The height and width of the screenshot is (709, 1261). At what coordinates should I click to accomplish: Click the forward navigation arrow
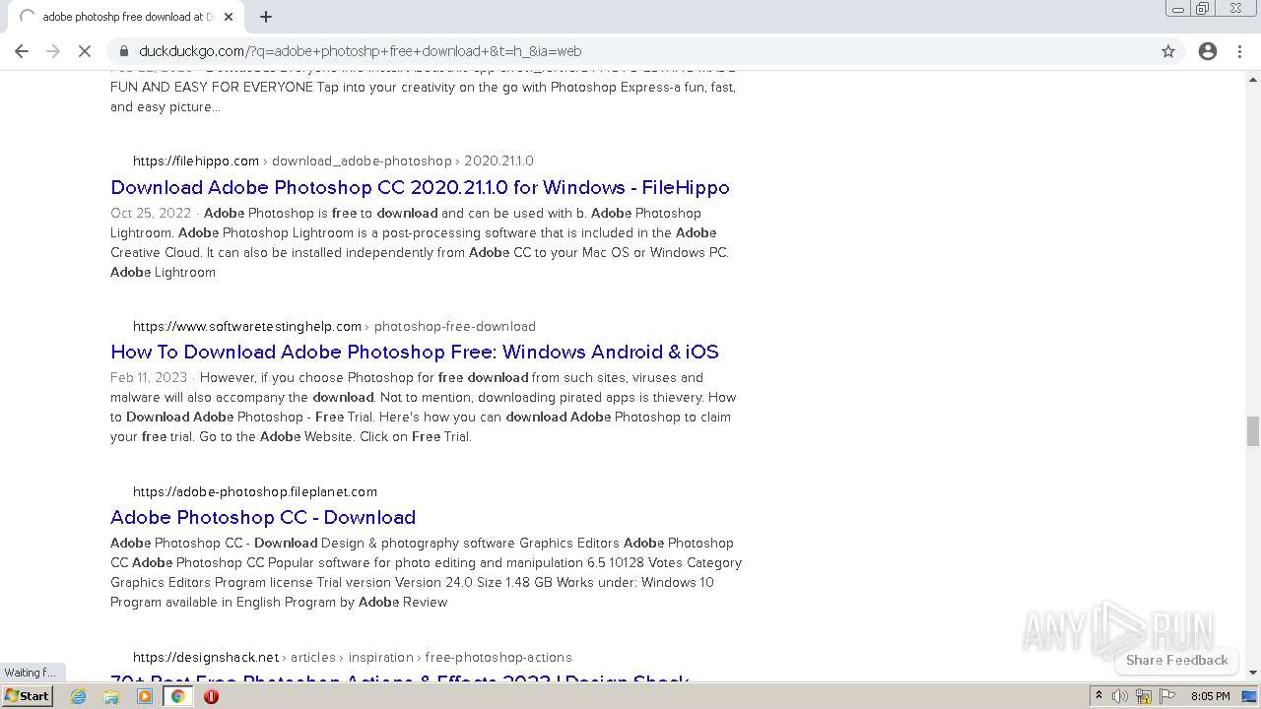(x=53, y=51)
